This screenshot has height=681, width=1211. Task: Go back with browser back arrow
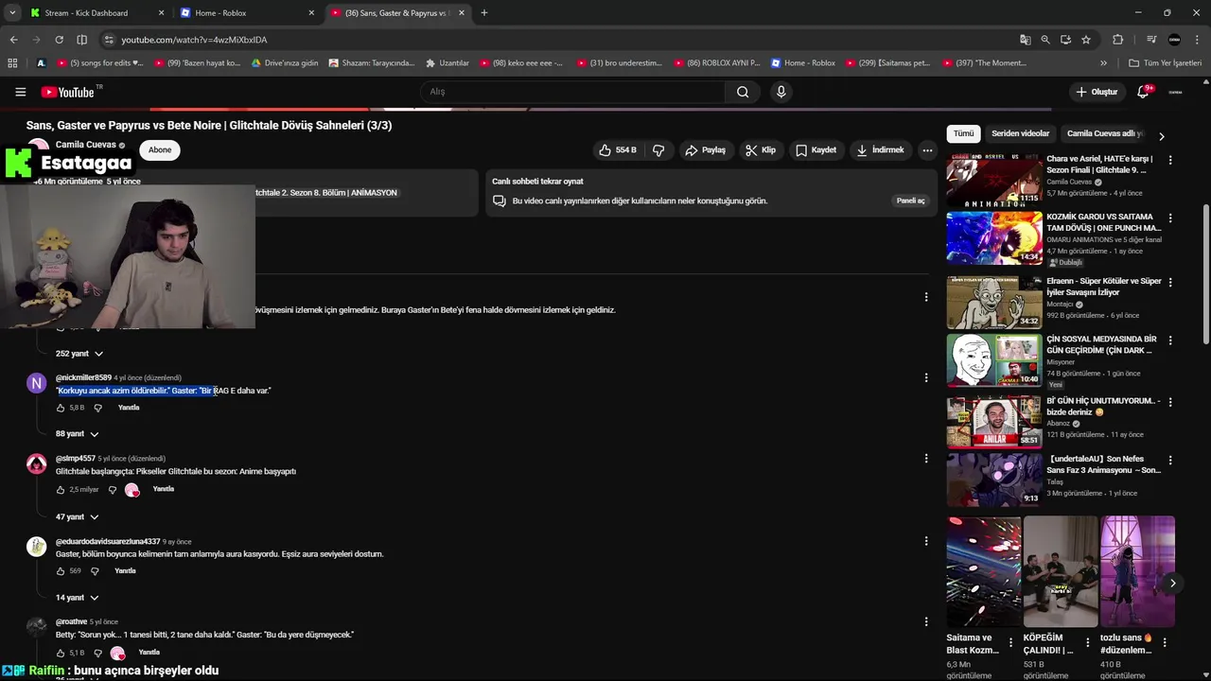(13, 40)
